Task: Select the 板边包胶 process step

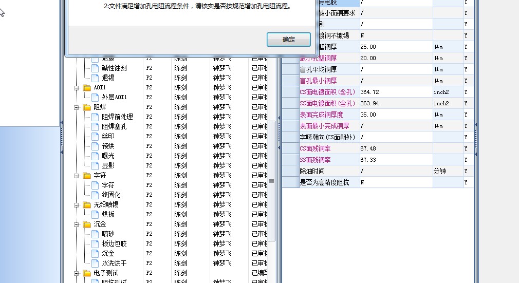Action: (x=114, y=243)
